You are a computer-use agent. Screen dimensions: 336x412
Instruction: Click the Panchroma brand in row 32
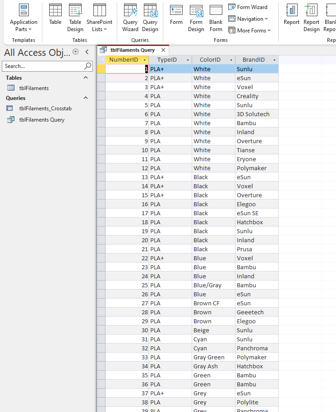pos(257,348)
